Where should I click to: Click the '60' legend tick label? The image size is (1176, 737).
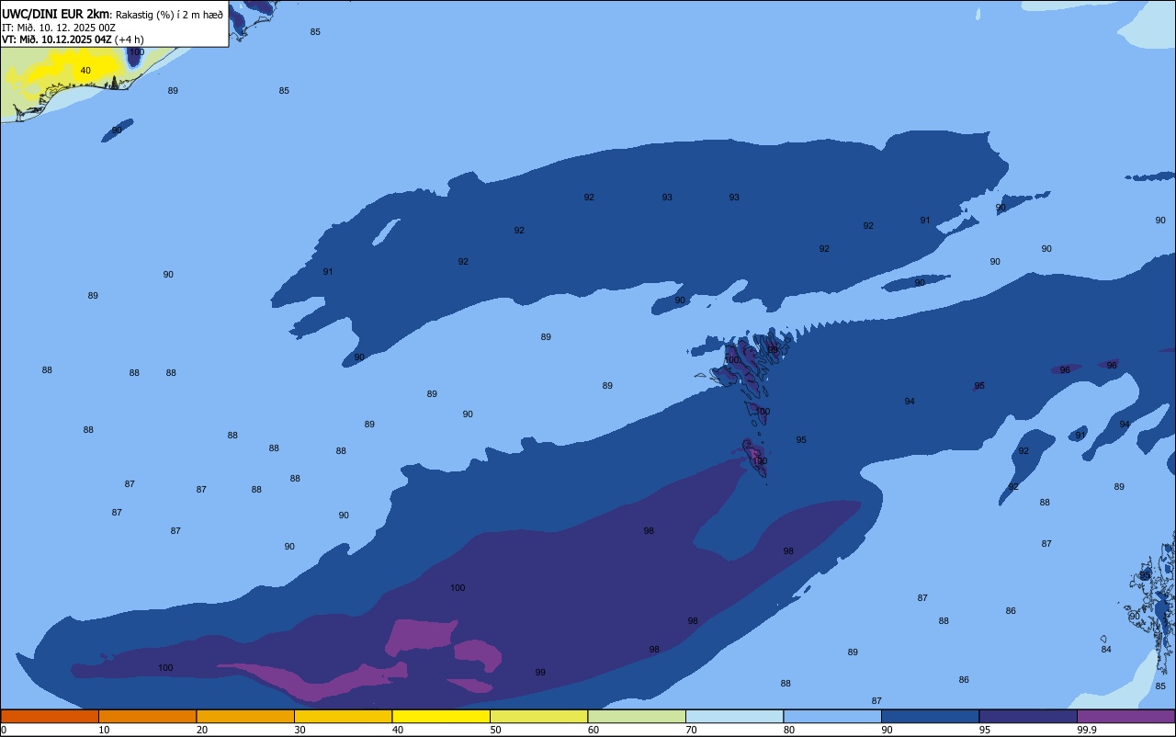[x=594, y=730]
